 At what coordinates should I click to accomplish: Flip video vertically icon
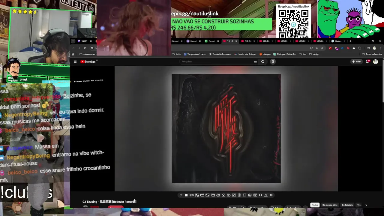pyautogui.click(x=244, y=195)
